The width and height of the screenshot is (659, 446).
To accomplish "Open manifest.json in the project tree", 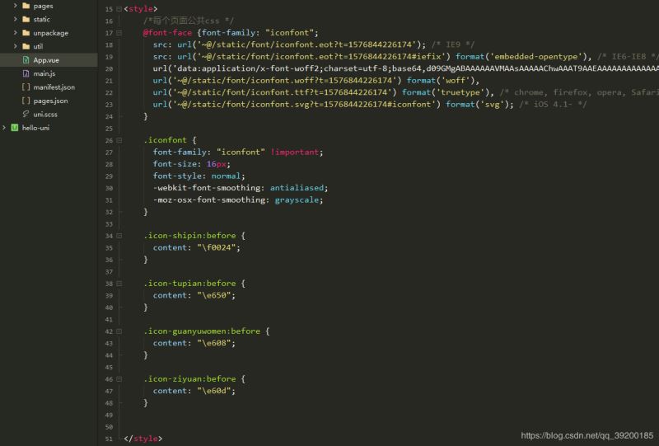I will click(54, 87).
